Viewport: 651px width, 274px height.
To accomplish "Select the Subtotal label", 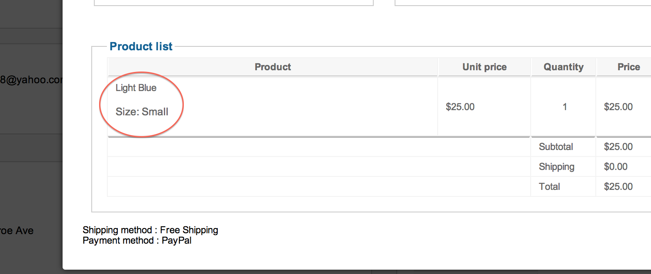I will point(556,147).
